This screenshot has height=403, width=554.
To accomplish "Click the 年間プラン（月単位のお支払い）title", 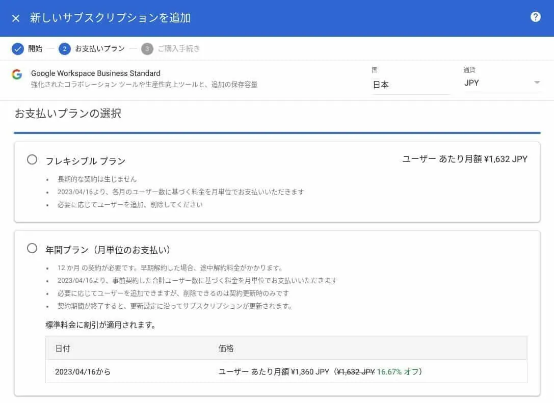I will click(108, 250).
